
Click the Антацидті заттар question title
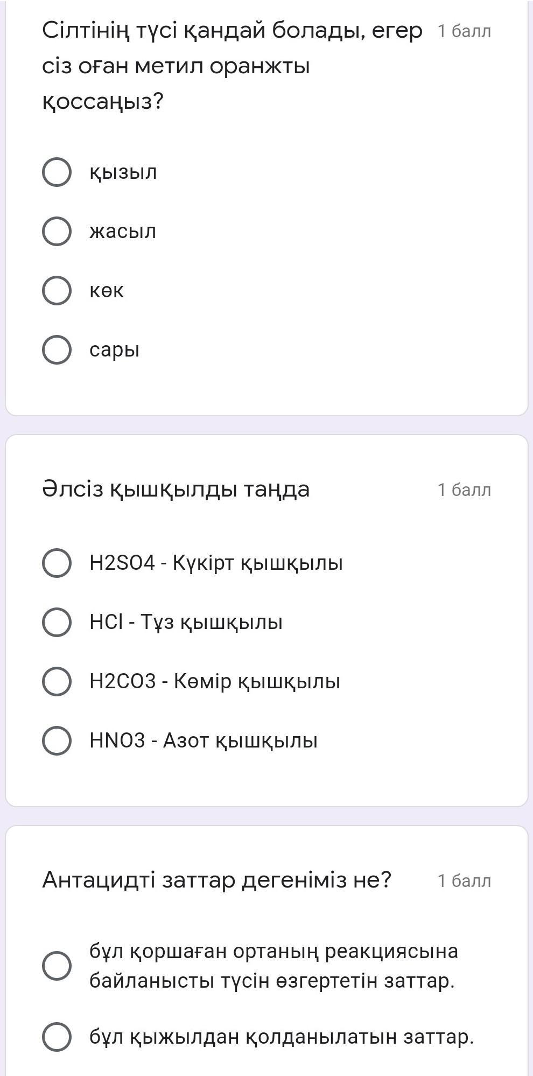pyautogui.click(x=216, y=880)
